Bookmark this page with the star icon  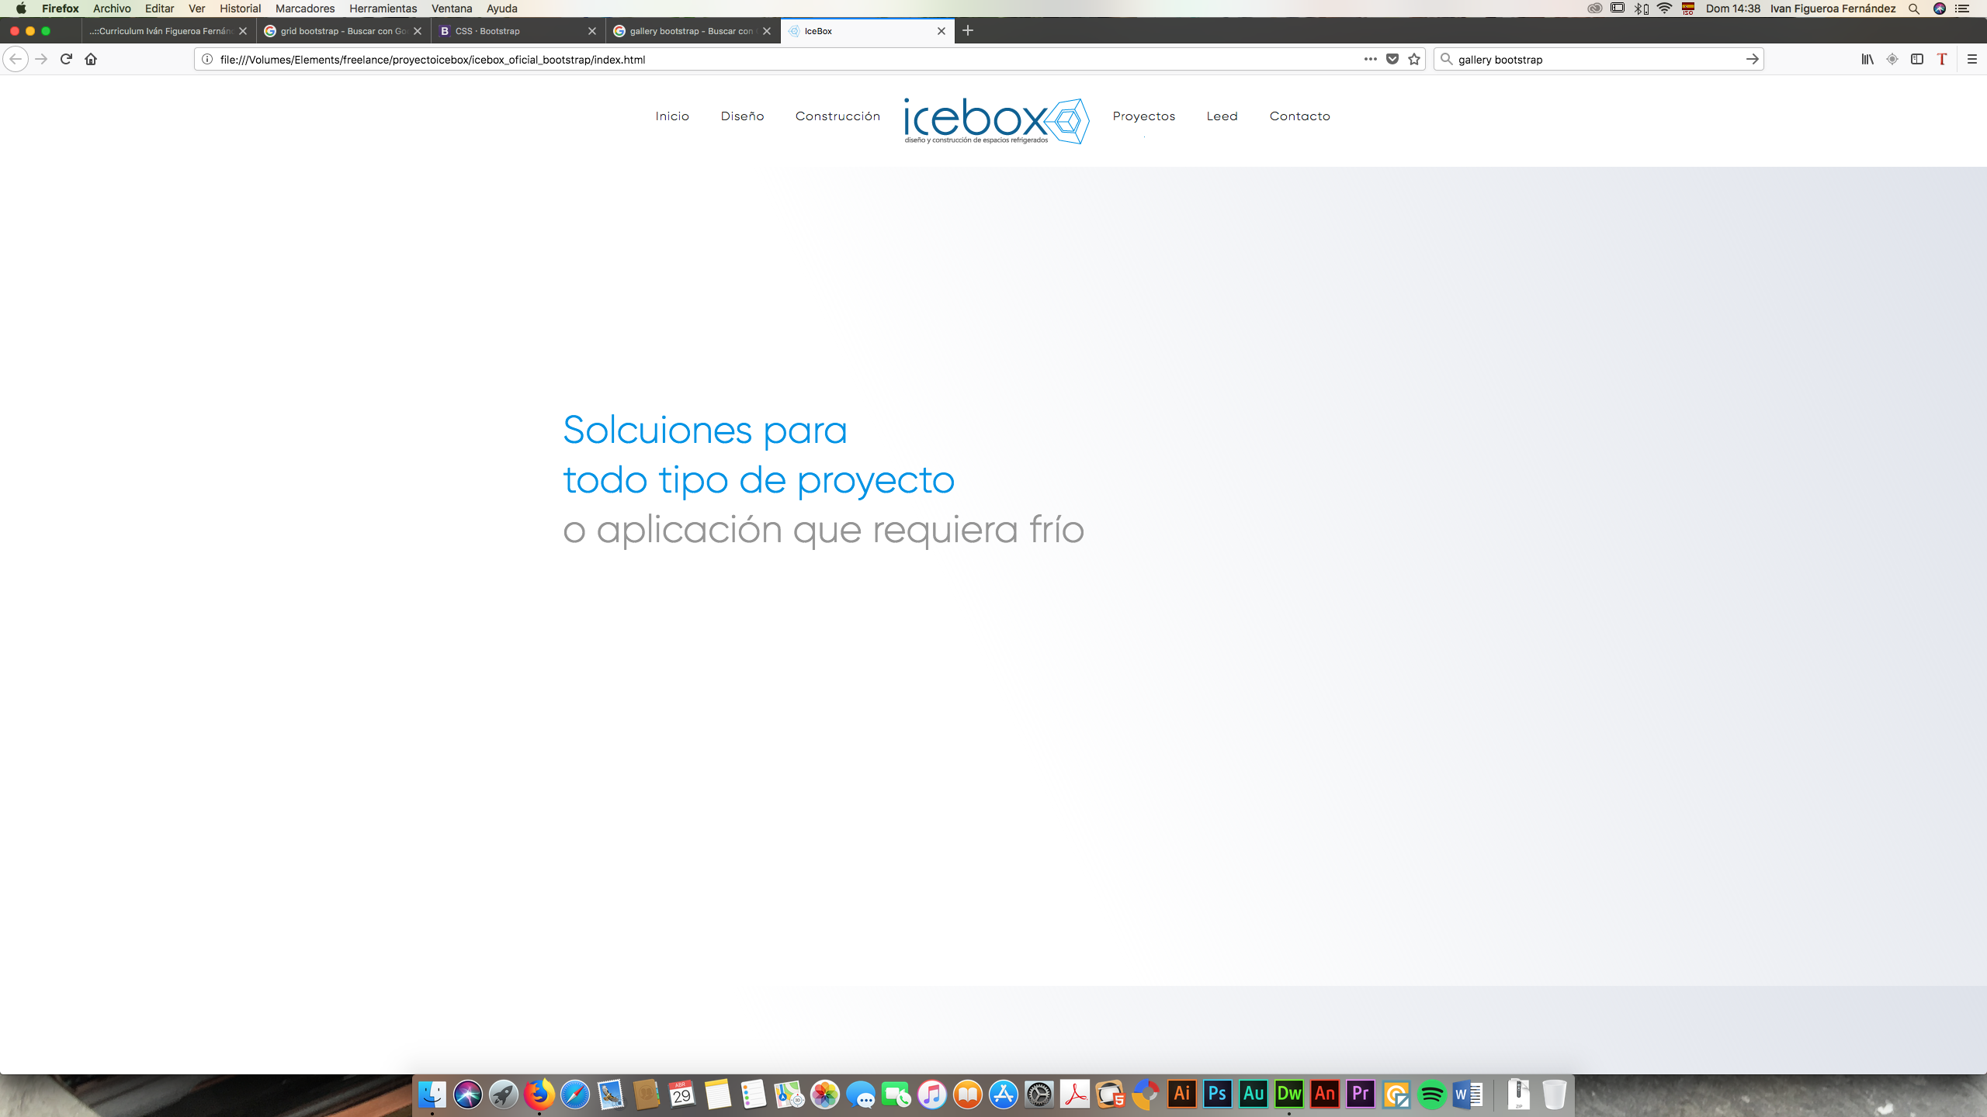tap(1414, 59)
